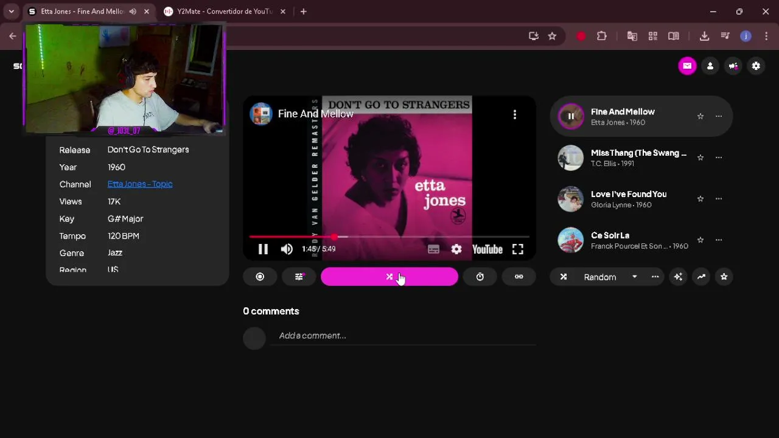Open options for Ce Soir La row
This screenshot has height=438, width=779.
(719, 240)
